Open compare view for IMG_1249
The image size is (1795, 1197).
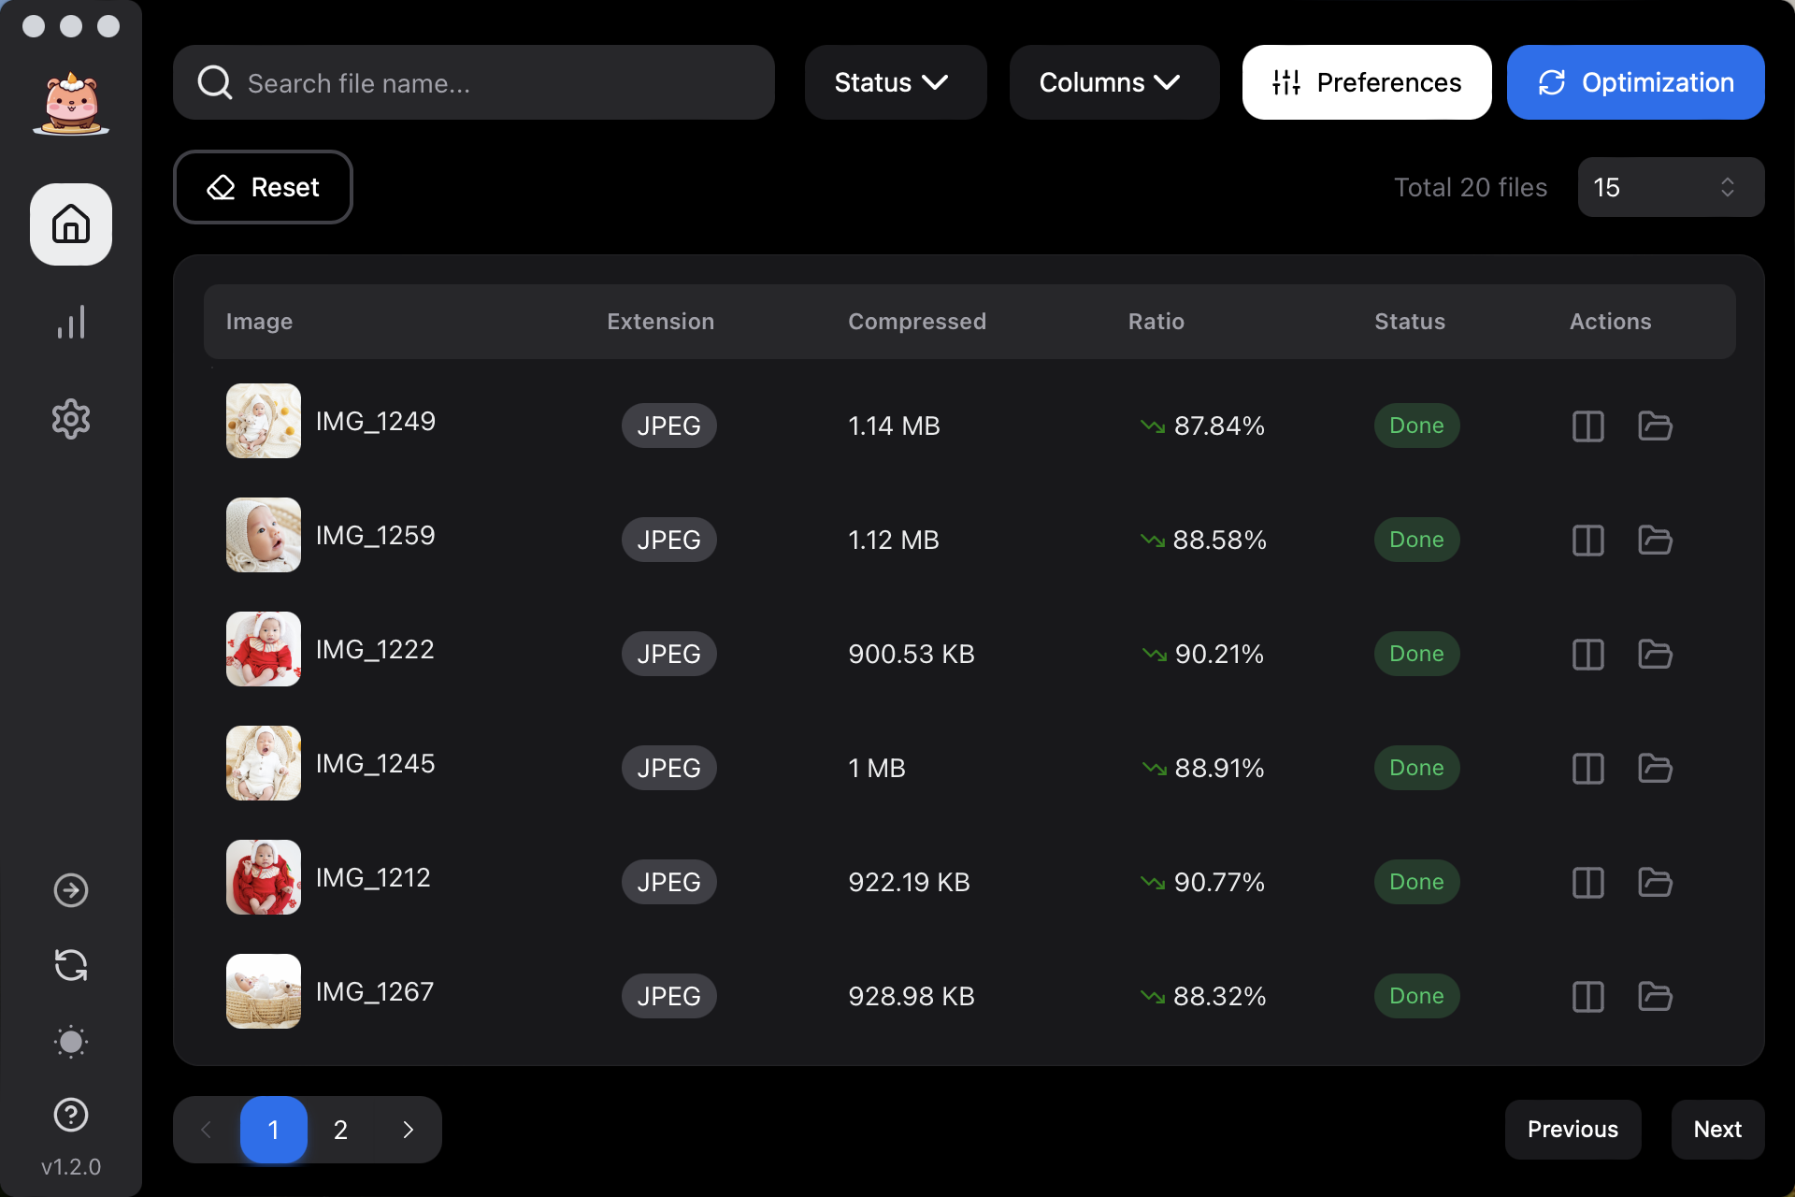click(1587, 426)
